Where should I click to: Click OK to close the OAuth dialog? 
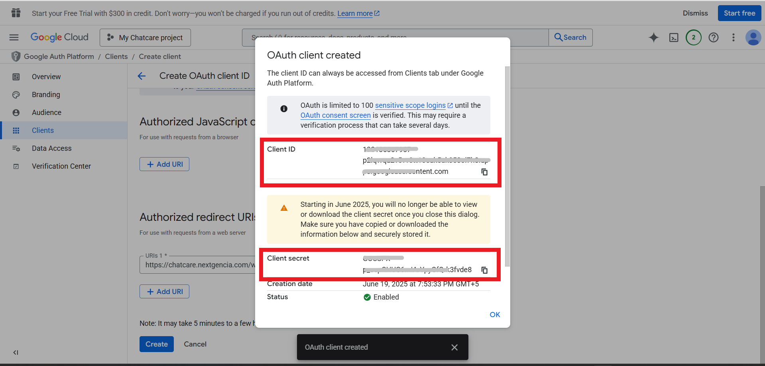tap(495, 315)
